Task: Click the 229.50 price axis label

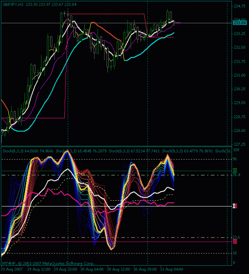Action: pyautogui.click(x=239, y=103)
